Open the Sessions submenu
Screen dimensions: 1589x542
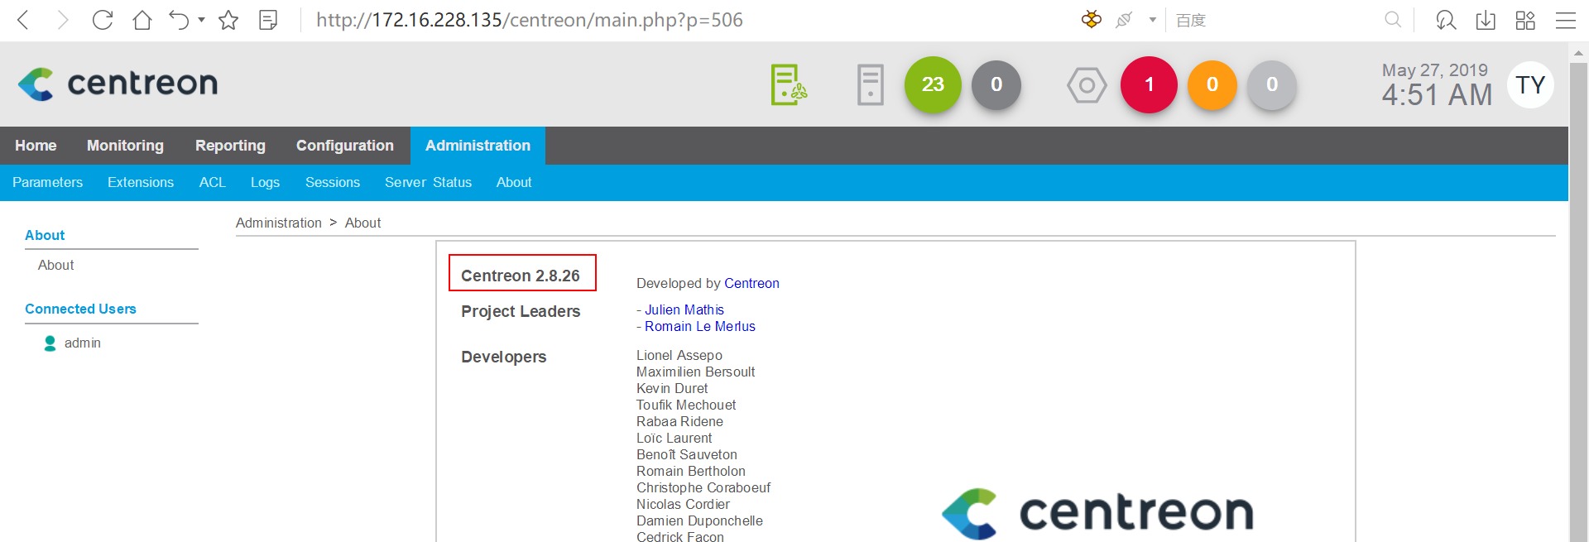[333, 182]
